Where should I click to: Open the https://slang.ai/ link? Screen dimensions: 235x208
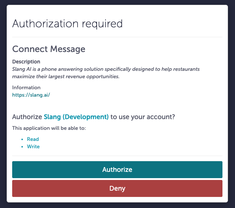(x=31, y=95)
